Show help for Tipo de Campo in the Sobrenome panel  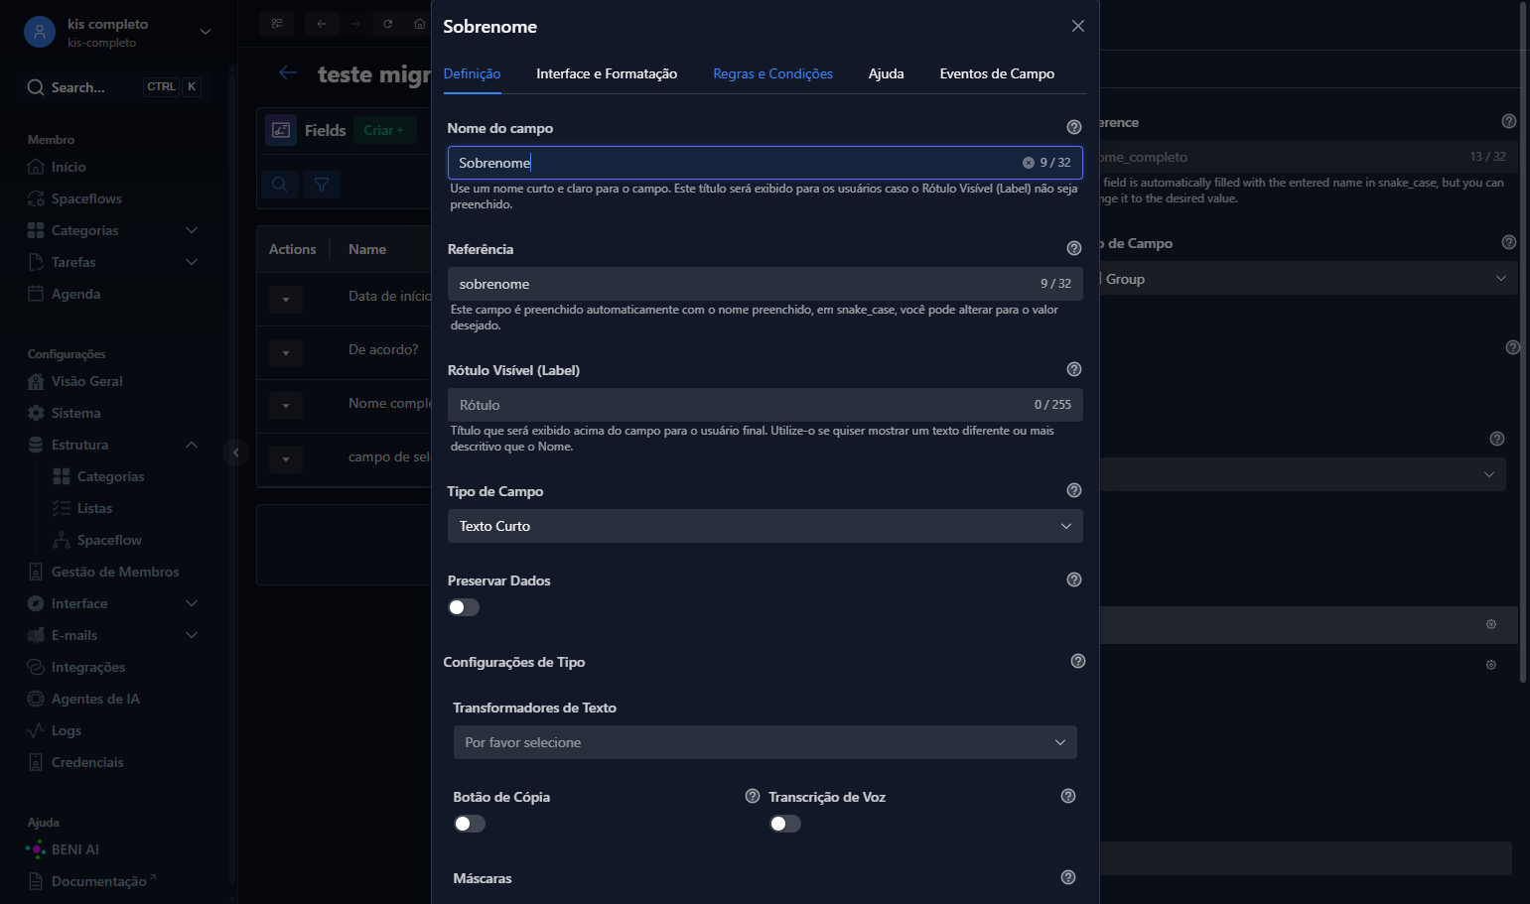coord(1073,490)
